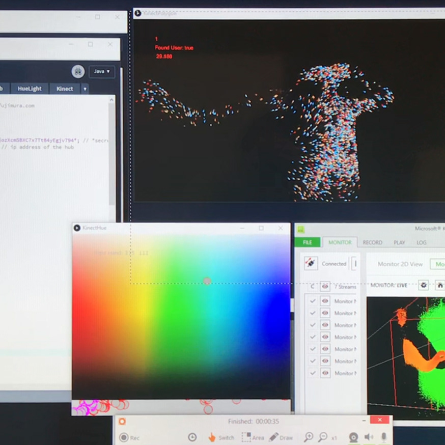
Task: Click the zoom in magnifier icon
Action: pyautogui.click(x=309, y=437)
